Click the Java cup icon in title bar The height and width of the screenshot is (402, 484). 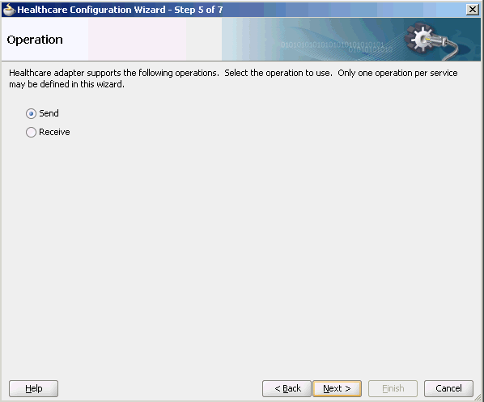[9, 10]
